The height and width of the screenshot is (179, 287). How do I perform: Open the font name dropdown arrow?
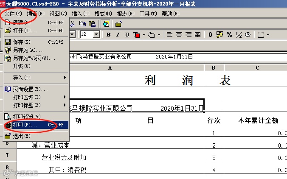[x=72, y=34]
